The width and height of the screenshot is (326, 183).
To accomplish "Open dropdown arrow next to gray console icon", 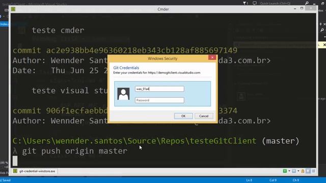I will pos(298,171).
